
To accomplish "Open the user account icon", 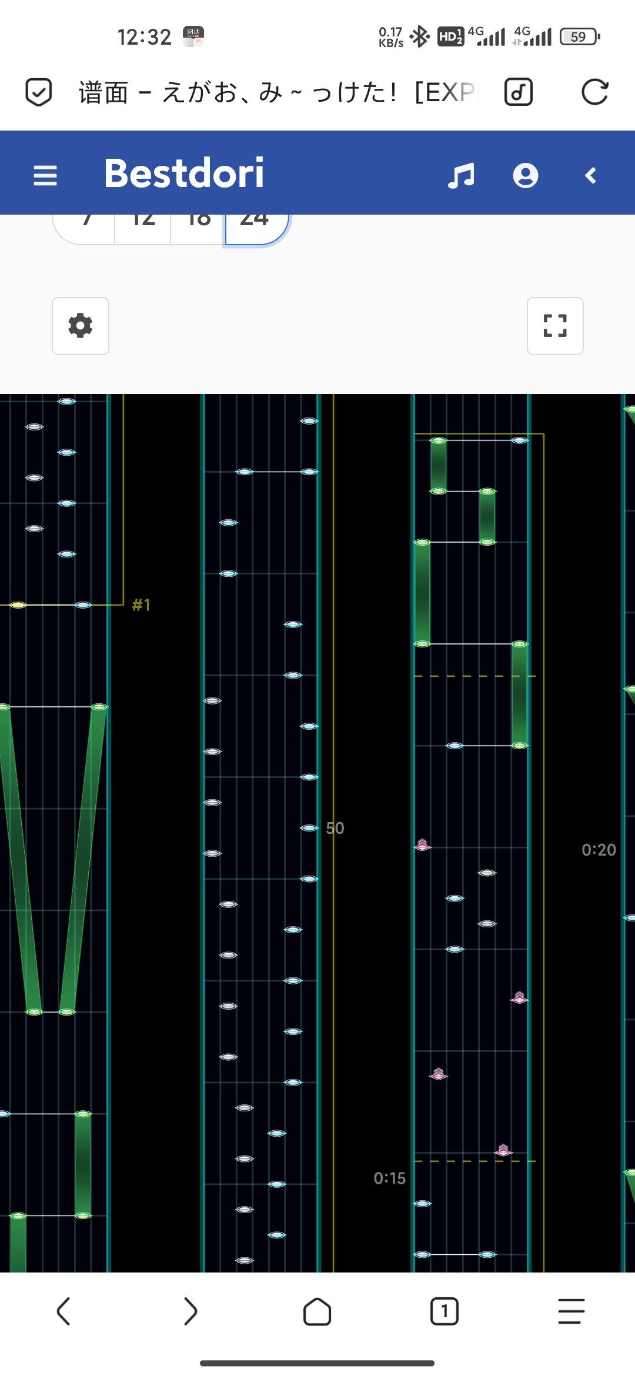I will pos(526,175).
